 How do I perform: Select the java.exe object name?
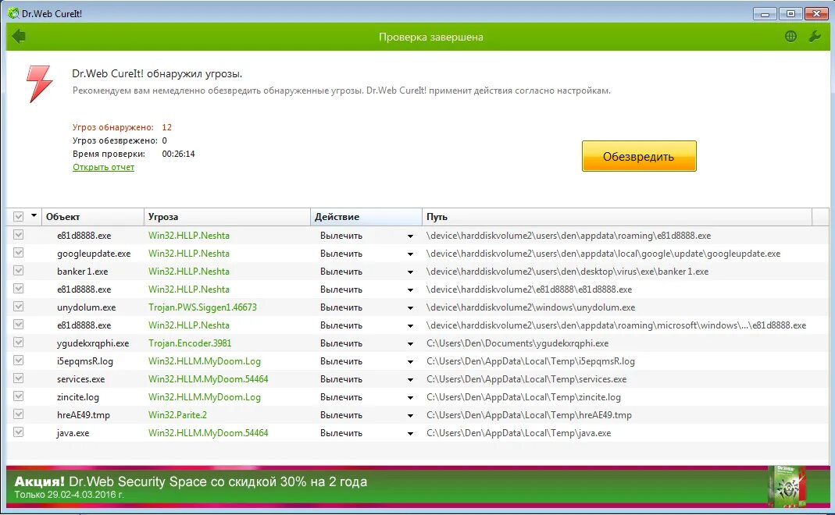point(73,433)
